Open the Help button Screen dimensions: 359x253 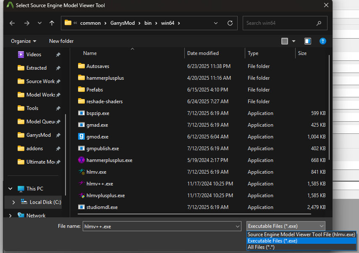click(322, 41)
